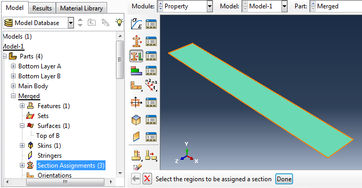The width and height of the screenshot is (362, 188).
Task: Select the n1 n2 t beam orientation tool
Action: click(x=151, y=85)
